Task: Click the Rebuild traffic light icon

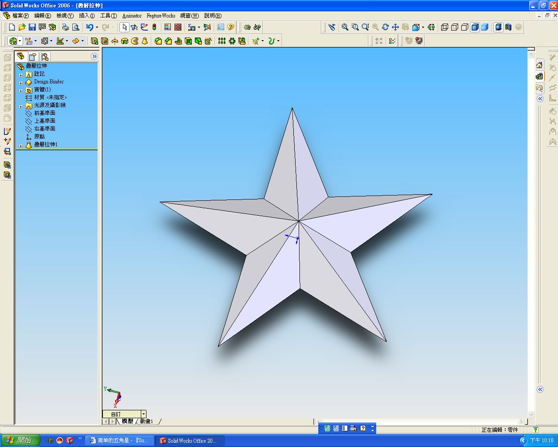Action: [x=154, y=27]
